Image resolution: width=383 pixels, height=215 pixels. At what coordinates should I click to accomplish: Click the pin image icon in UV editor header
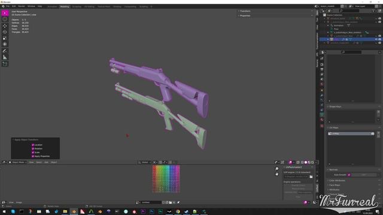178,202
